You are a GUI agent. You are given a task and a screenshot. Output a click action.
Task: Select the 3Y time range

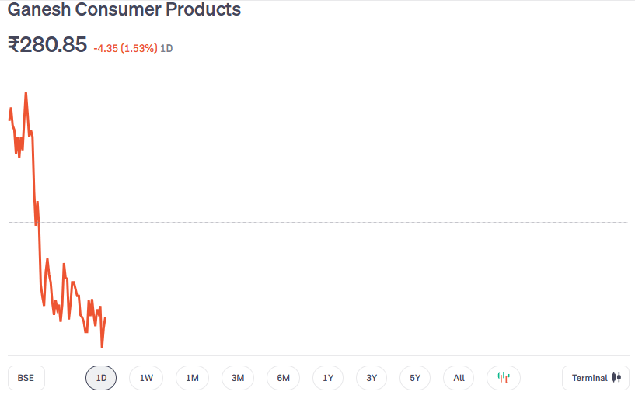(x=372, y=378)
